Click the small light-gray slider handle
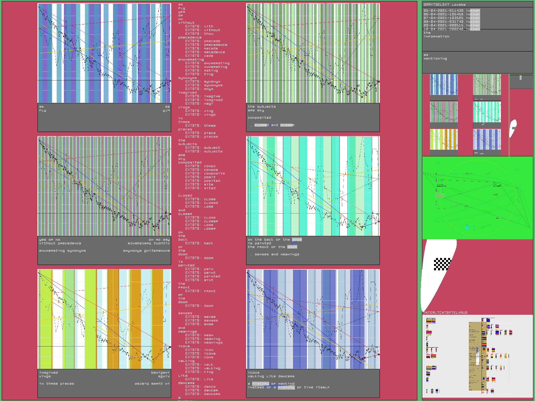This screenshot has width=535, height=401. (x=520, y=78)
